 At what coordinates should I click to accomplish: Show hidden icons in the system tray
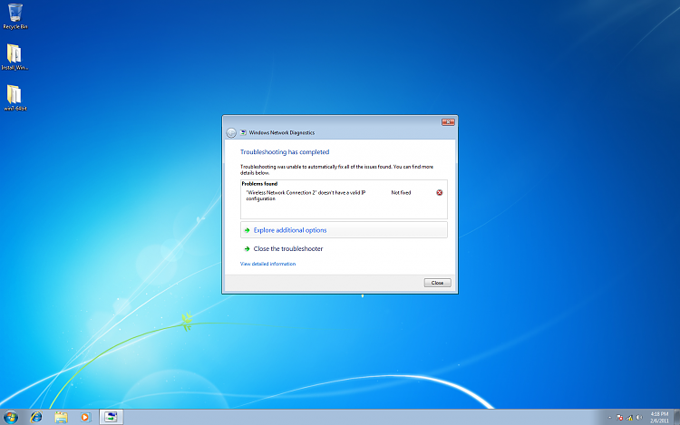pos(609,418)
